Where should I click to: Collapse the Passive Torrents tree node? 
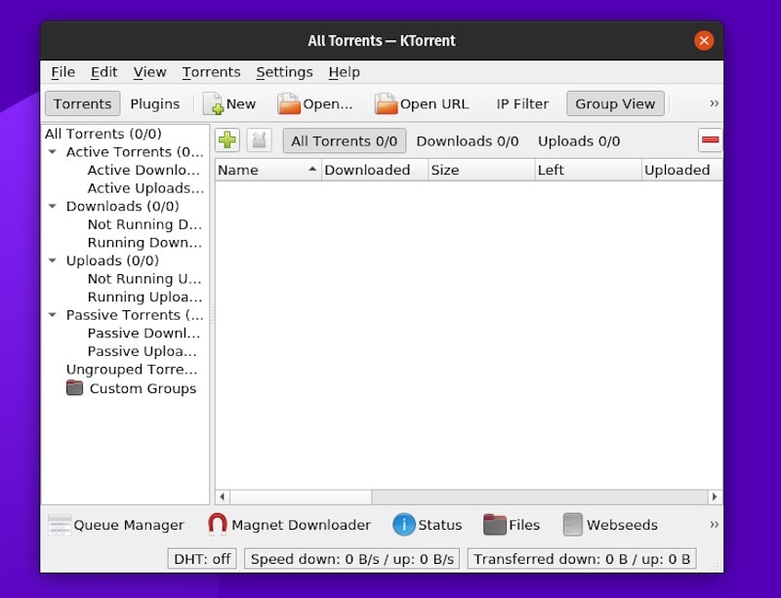point(53,315)
